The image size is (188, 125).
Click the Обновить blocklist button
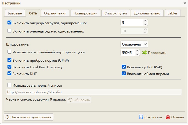click(79, 100)
